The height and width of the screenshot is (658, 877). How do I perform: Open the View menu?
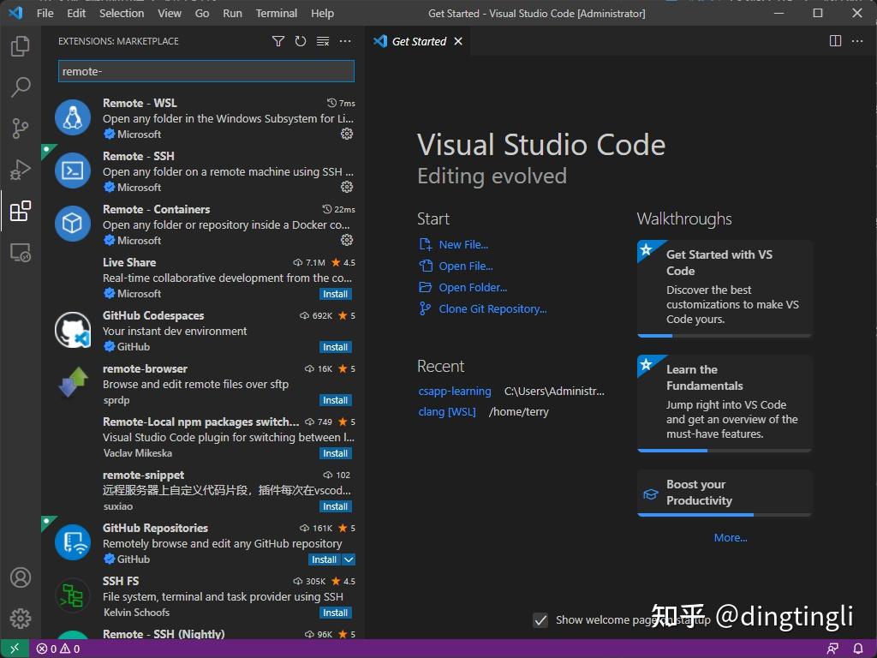point(170,13)
